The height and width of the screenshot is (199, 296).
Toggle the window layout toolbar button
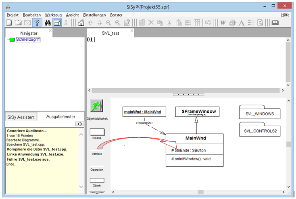57,23
